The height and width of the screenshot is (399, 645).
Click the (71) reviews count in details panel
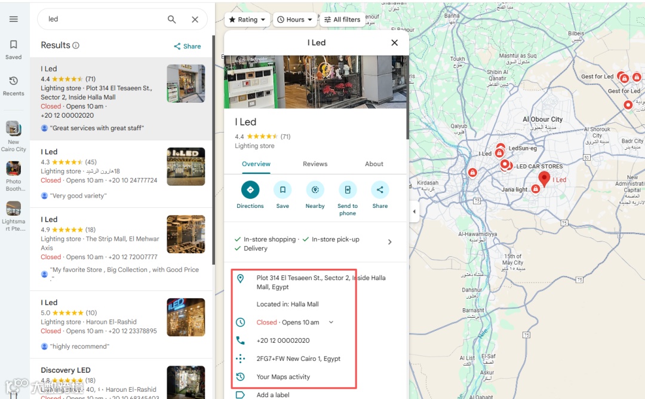(285, 137)
